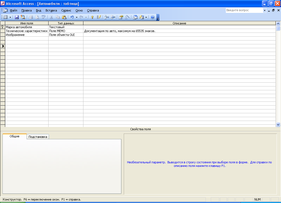Click the Текстовый data type cell
Screen dimensions: 281x203
pos(66,27)
